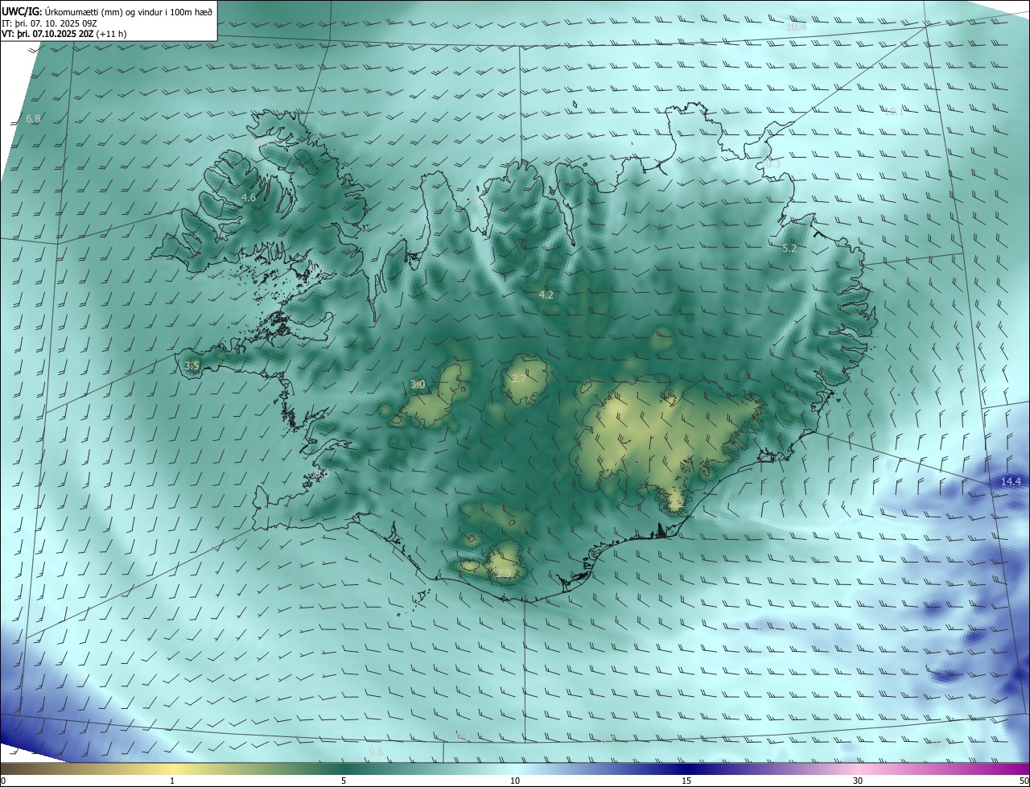Click the colour scale tick labelled 15
The image size is (1030, 787).
click(x=686, y=781)
